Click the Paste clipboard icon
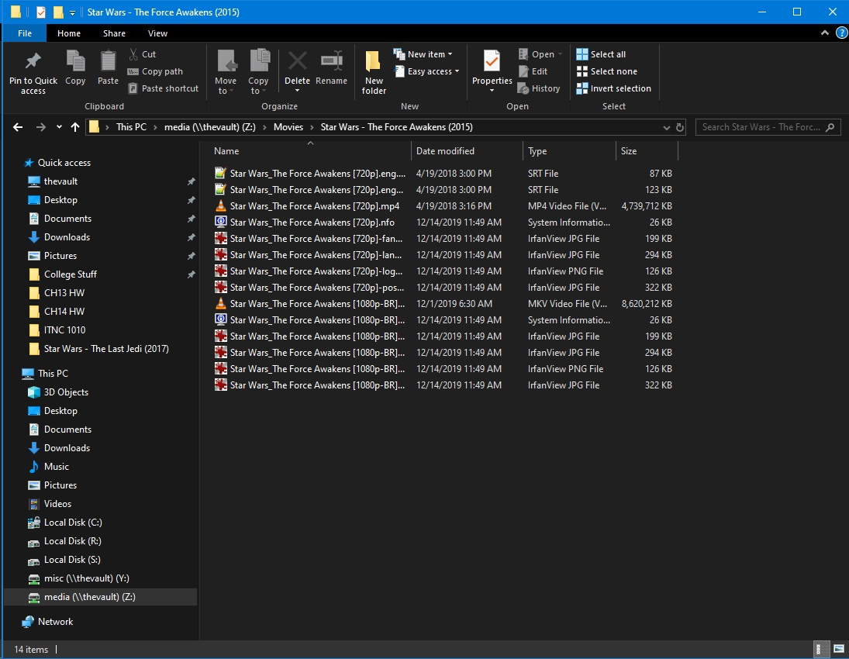Viewport: 849px width, 659px height. point(108,62)
